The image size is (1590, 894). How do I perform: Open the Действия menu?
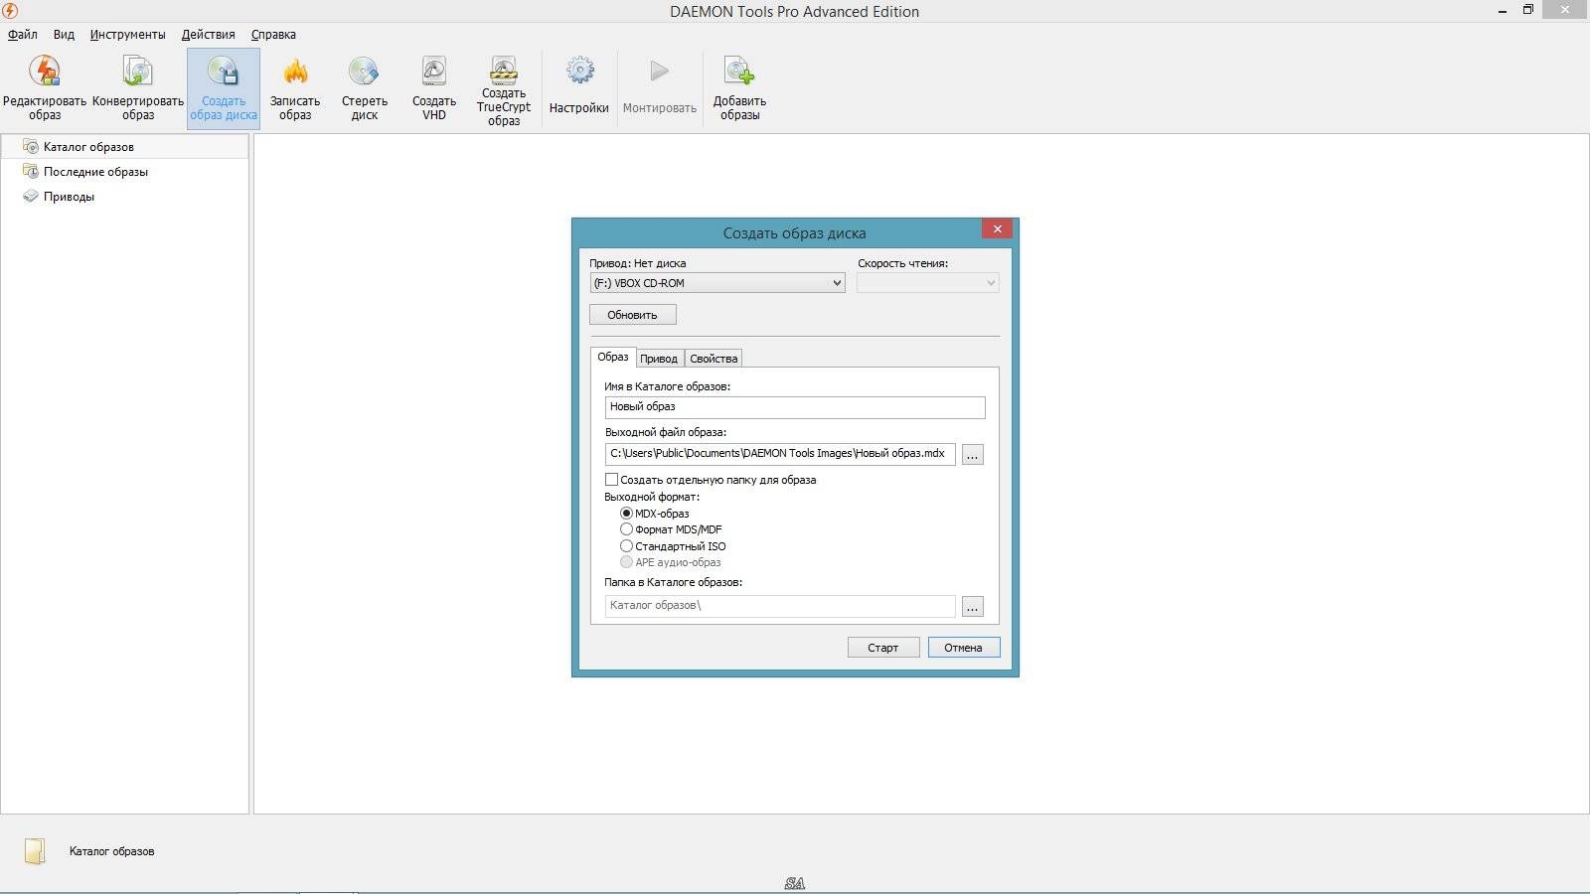point(208,35)
